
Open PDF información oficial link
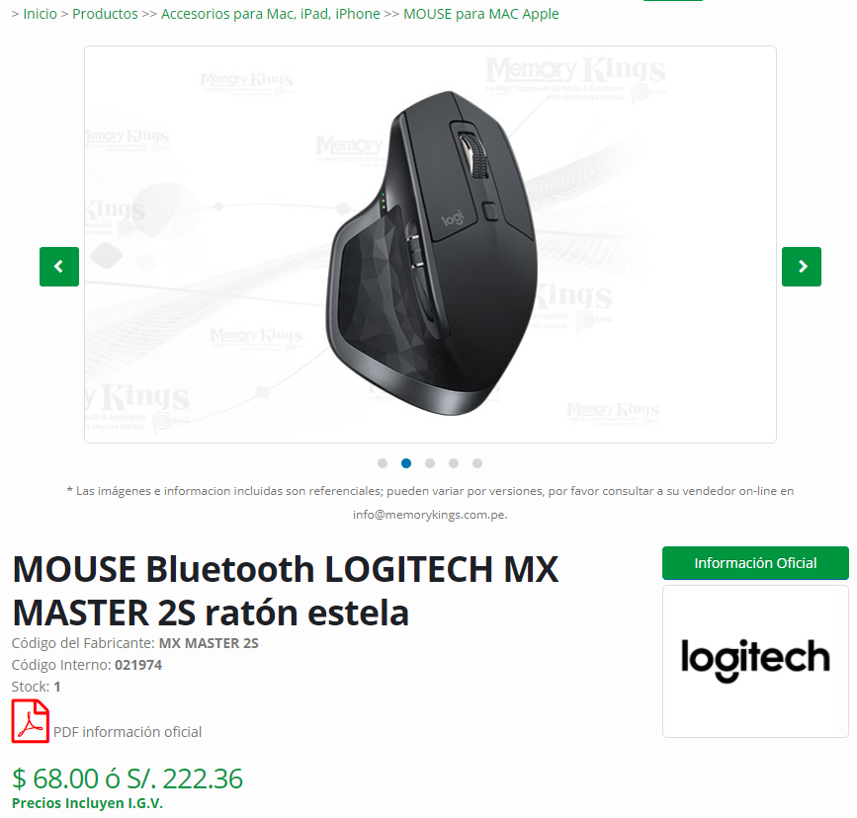pos(128,732)
